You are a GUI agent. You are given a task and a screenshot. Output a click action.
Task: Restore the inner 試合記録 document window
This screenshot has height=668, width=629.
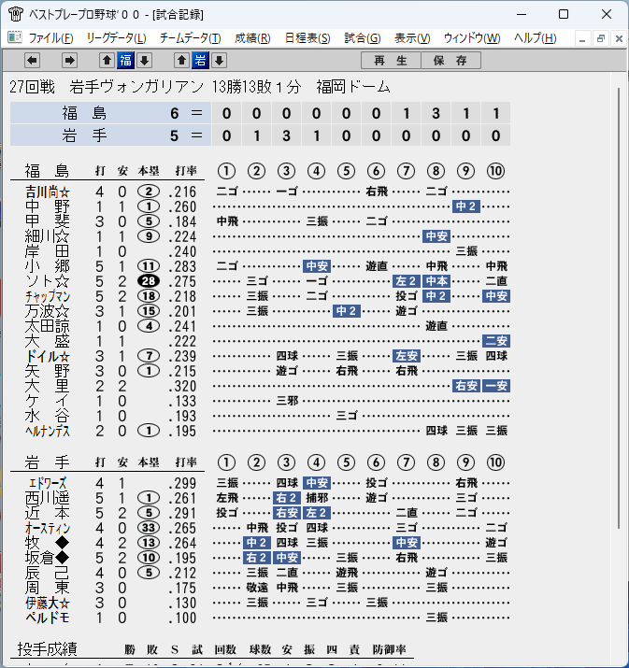click(x=601, y=38)
